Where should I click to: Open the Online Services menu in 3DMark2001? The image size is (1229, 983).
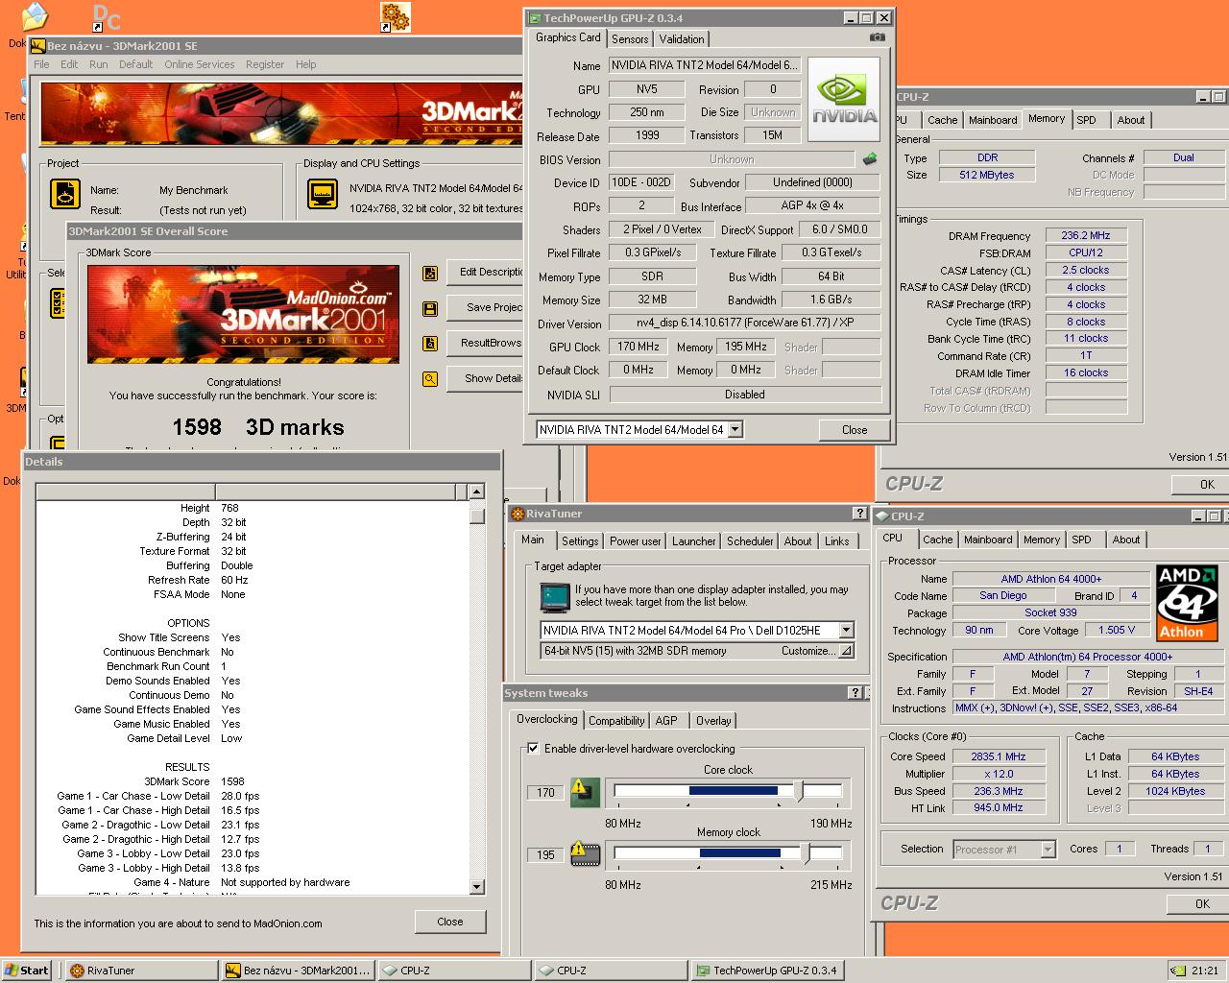tap(199, 64)
